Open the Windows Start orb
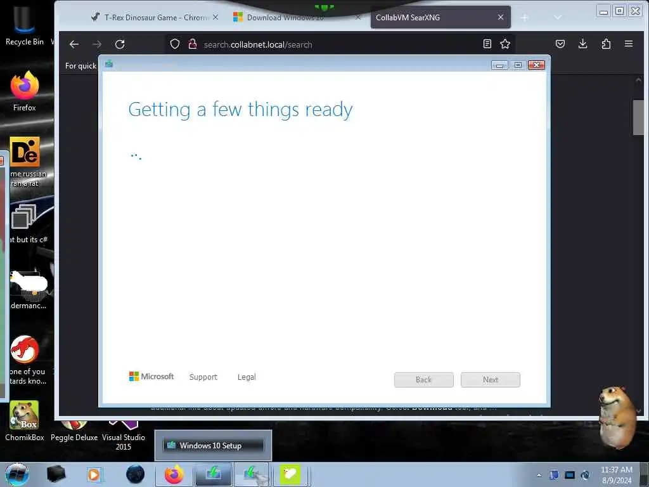 [x=17, y=474]
